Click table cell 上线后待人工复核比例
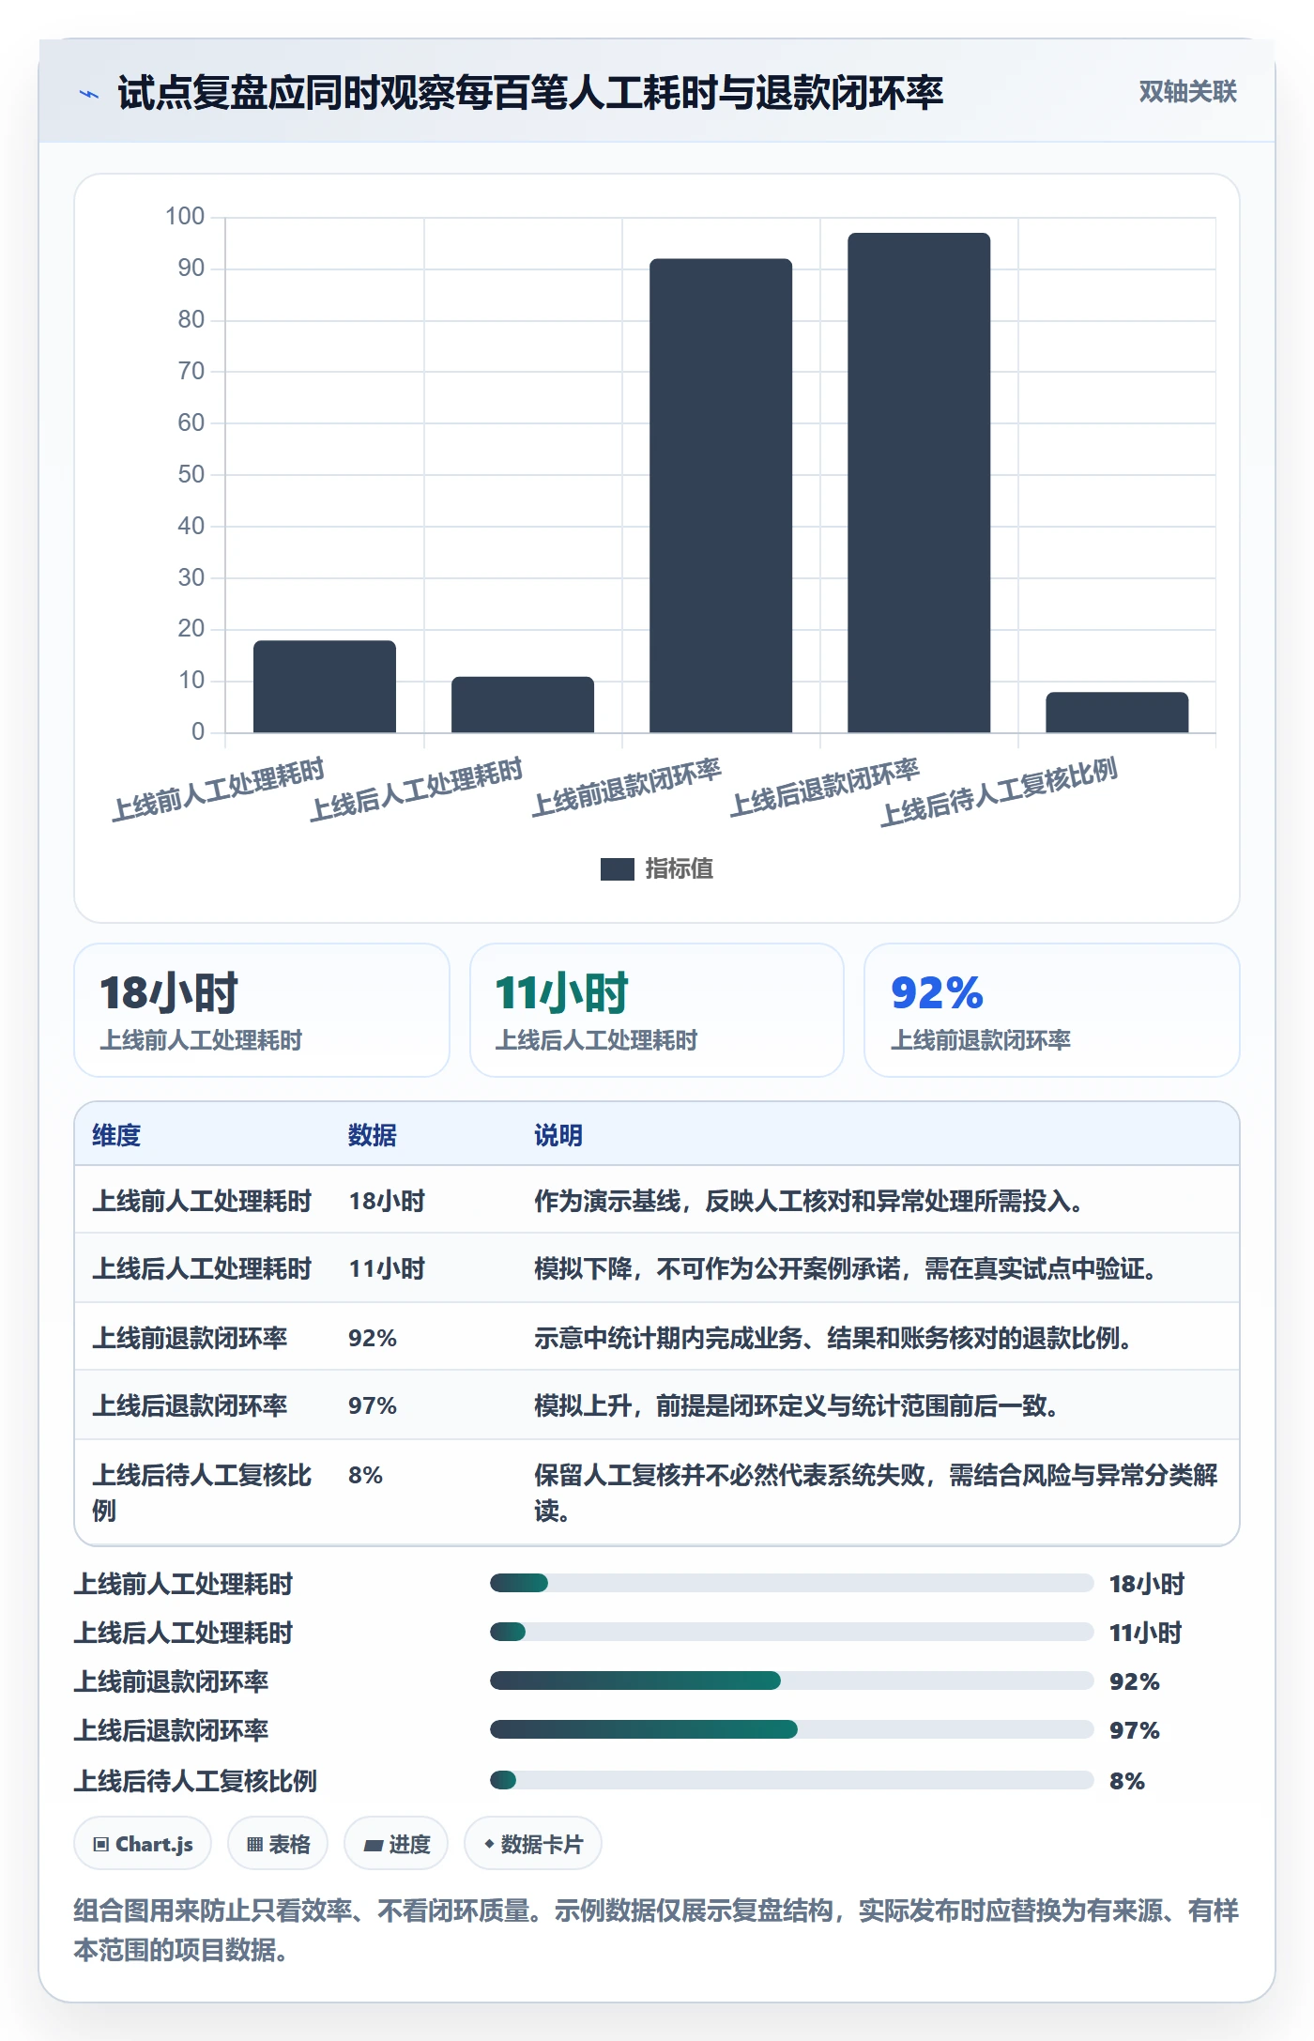Image resolution: width=1314 pixels, height=2041 pixels. pos(202,1493)
